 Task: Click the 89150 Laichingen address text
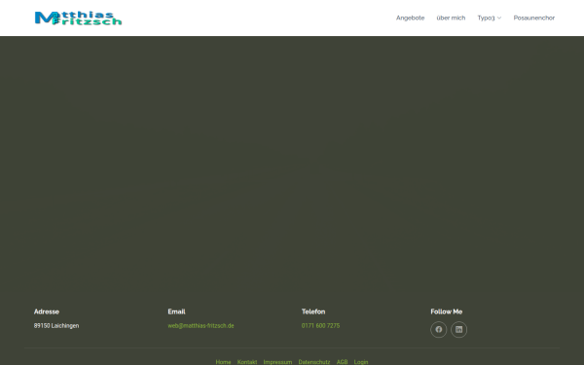pyautogui.click(x=56, y=325)
